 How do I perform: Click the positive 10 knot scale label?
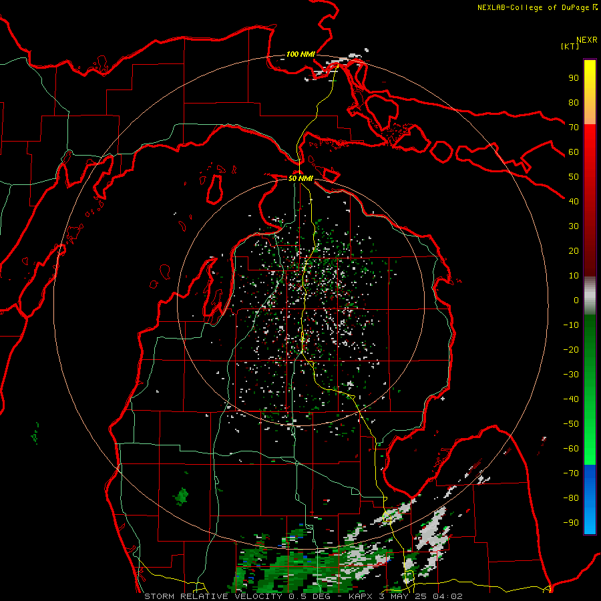pos(574,276)
